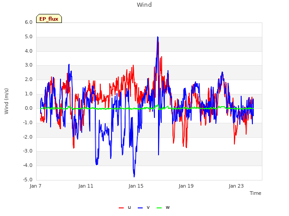Click the green w legend swatch
This screenshot has width=289, height=216.
tap(159, 208)
